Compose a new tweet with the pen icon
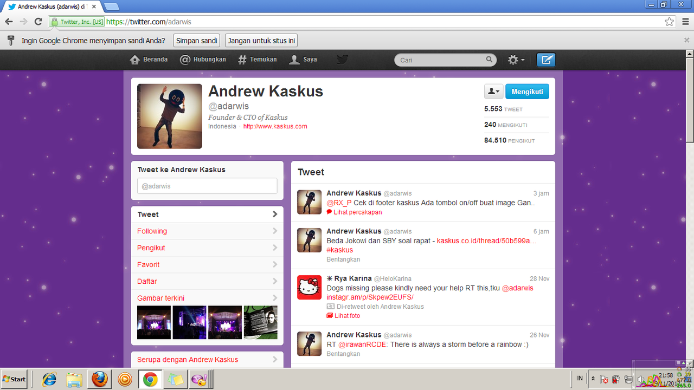 click(x=546, y=60)
